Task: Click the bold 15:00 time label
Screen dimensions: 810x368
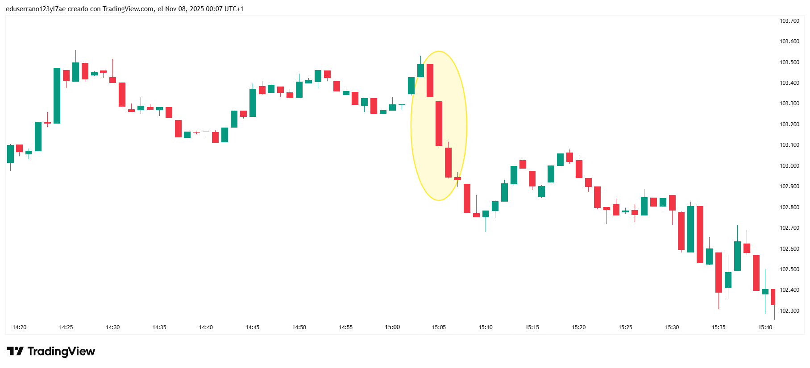Action: (392, 327)
